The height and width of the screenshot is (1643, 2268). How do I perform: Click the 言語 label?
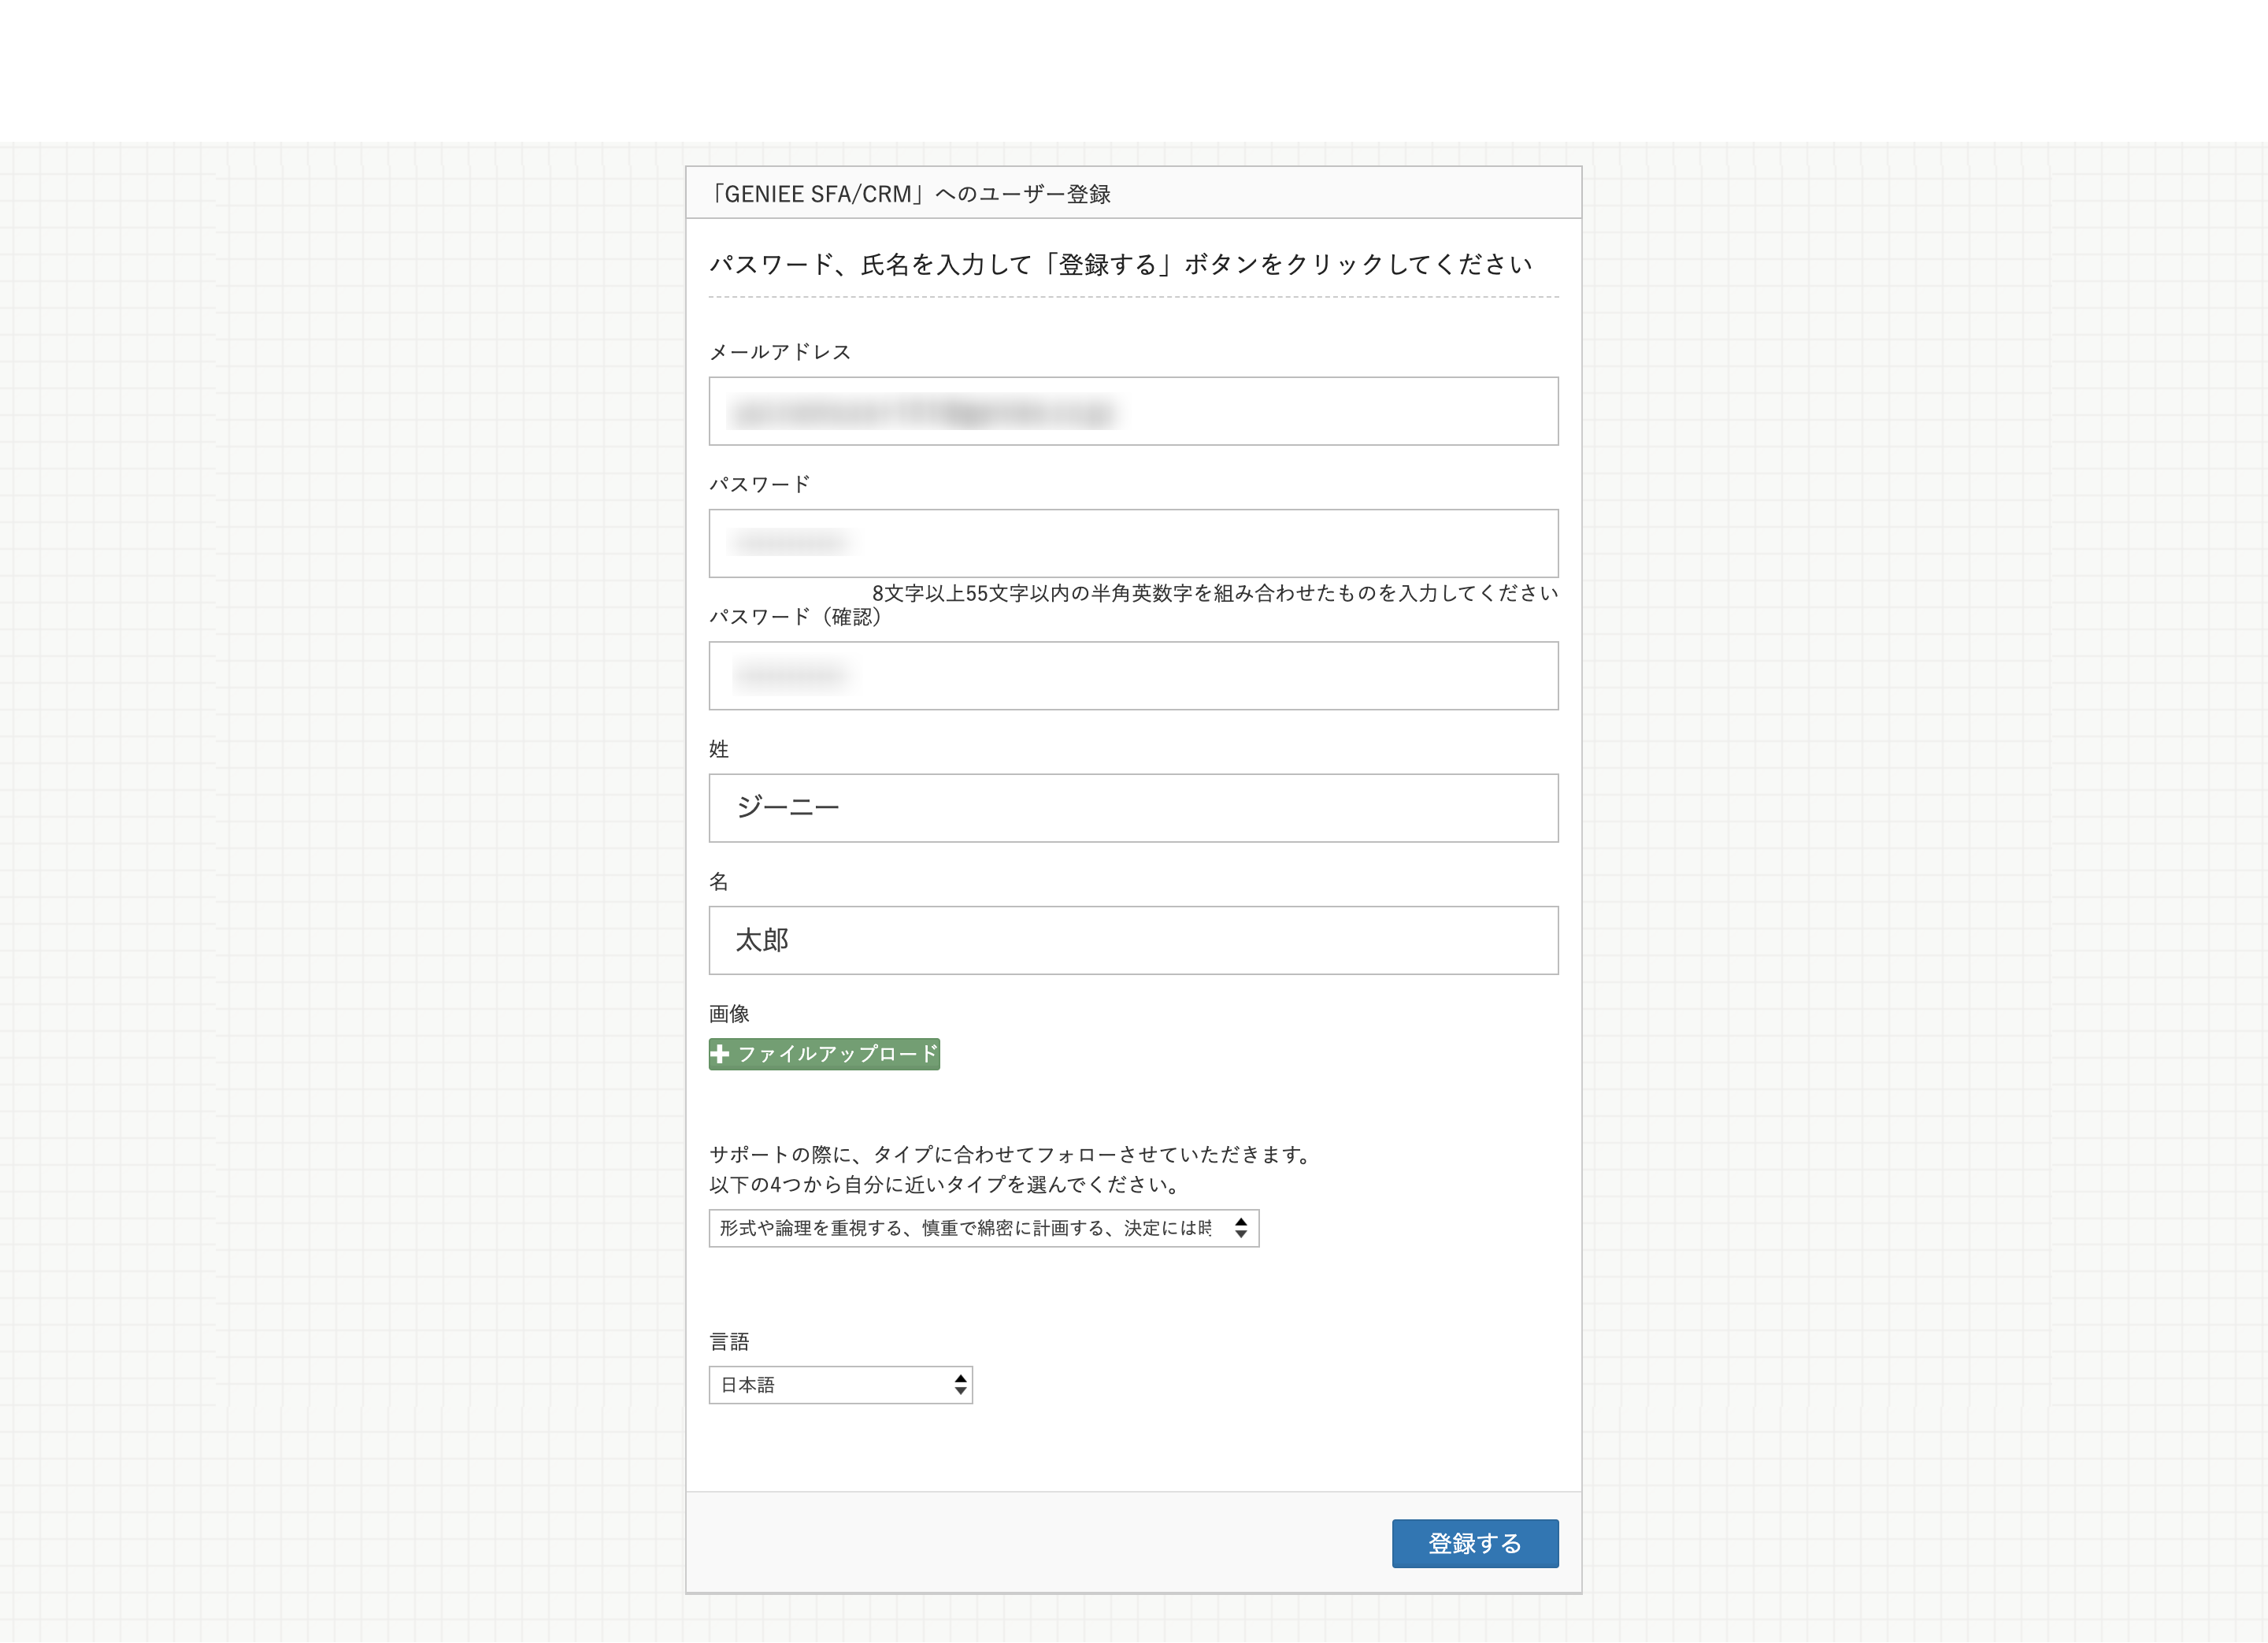point(729,1341)
